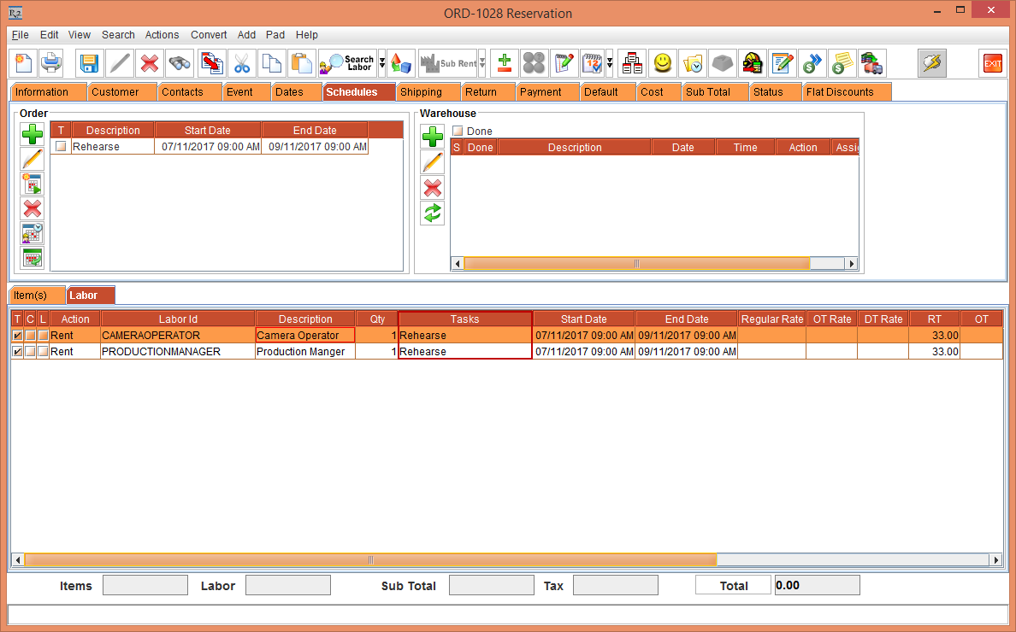Click the colored shapes toolbar icon
The image size is (1016, 632).
[x=401, y=63]
